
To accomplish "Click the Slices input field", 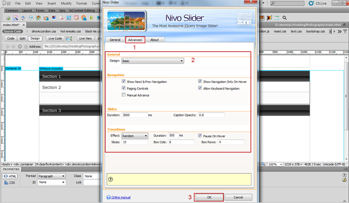I will click(x=135, y=142).
